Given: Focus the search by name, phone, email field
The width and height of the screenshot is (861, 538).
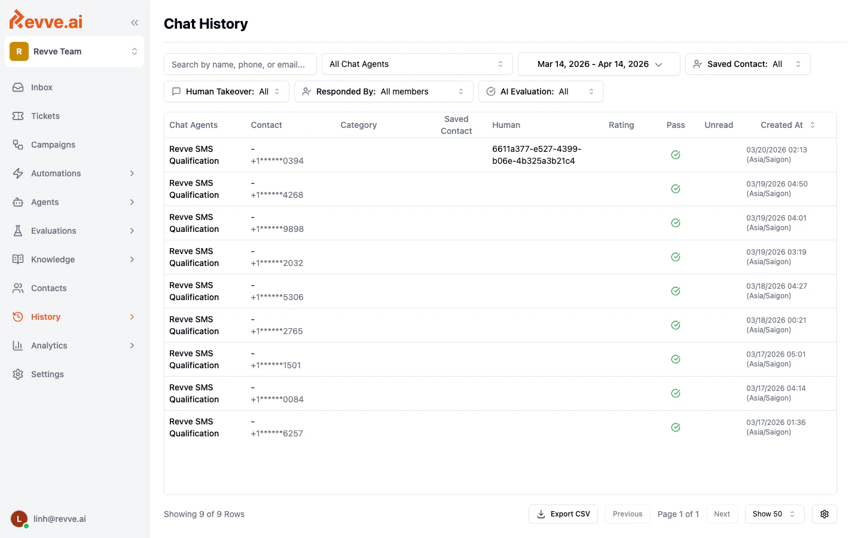Looking at the screenshot, I should 240,64.
